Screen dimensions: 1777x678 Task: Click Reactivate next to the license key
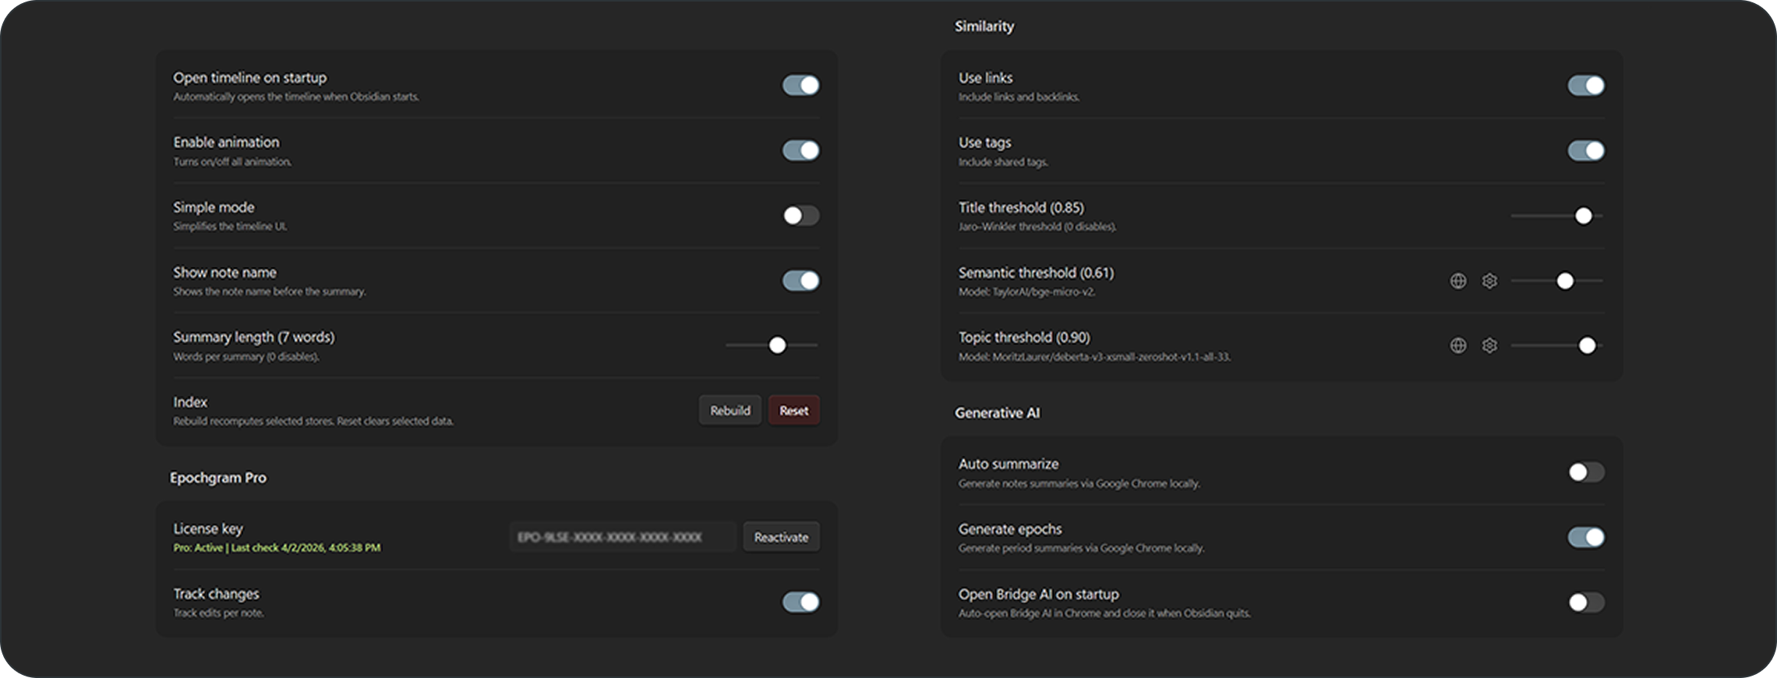[781, 537]
